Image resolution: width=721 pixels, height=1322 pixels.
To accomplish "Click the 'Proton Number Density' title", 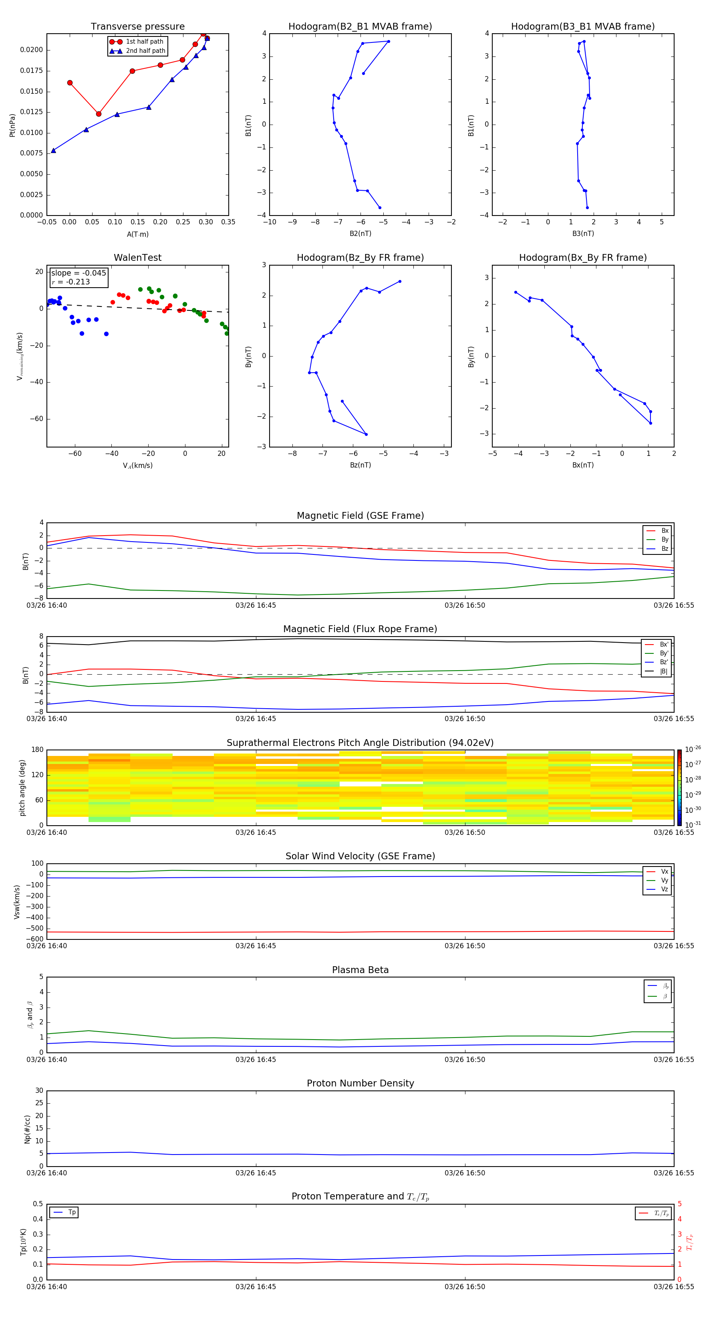I will (360, 1083).
